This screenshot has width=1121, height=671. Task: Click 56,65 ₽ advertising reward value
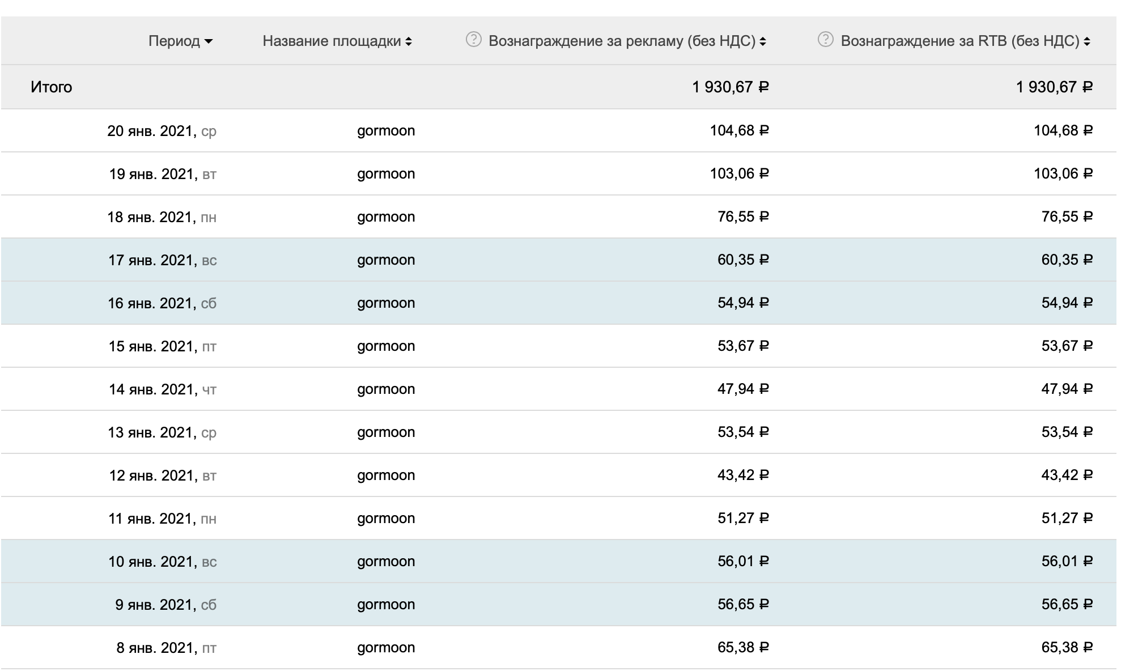pos(742,605)
